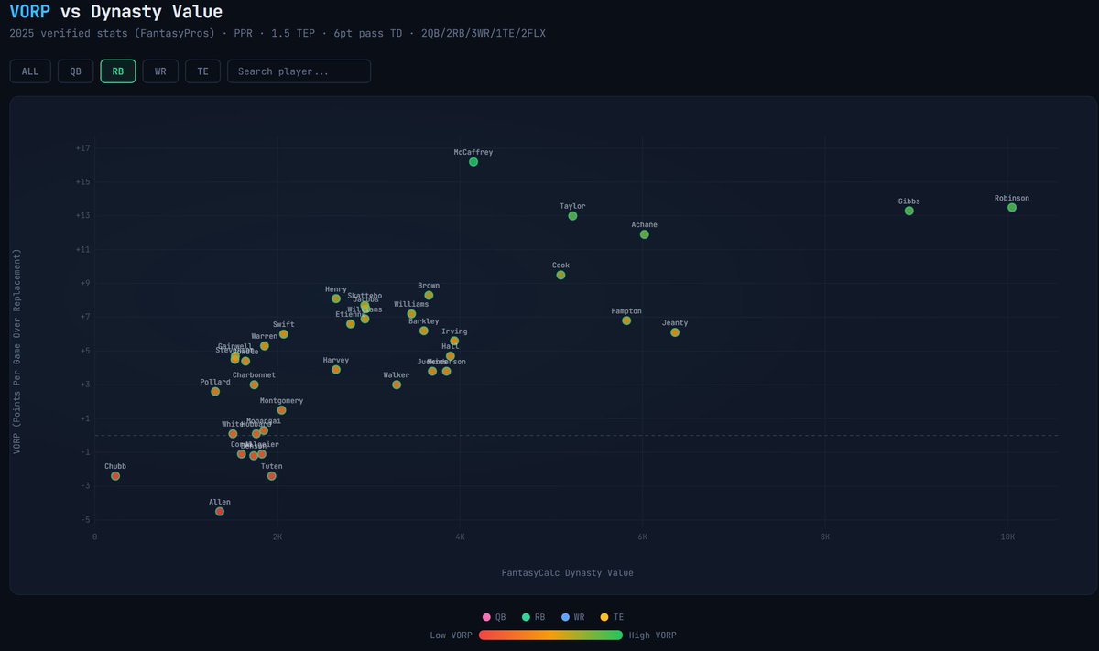The image size is (1099, 651).
Task: Select the Henry data point
Action: [336, 298]
